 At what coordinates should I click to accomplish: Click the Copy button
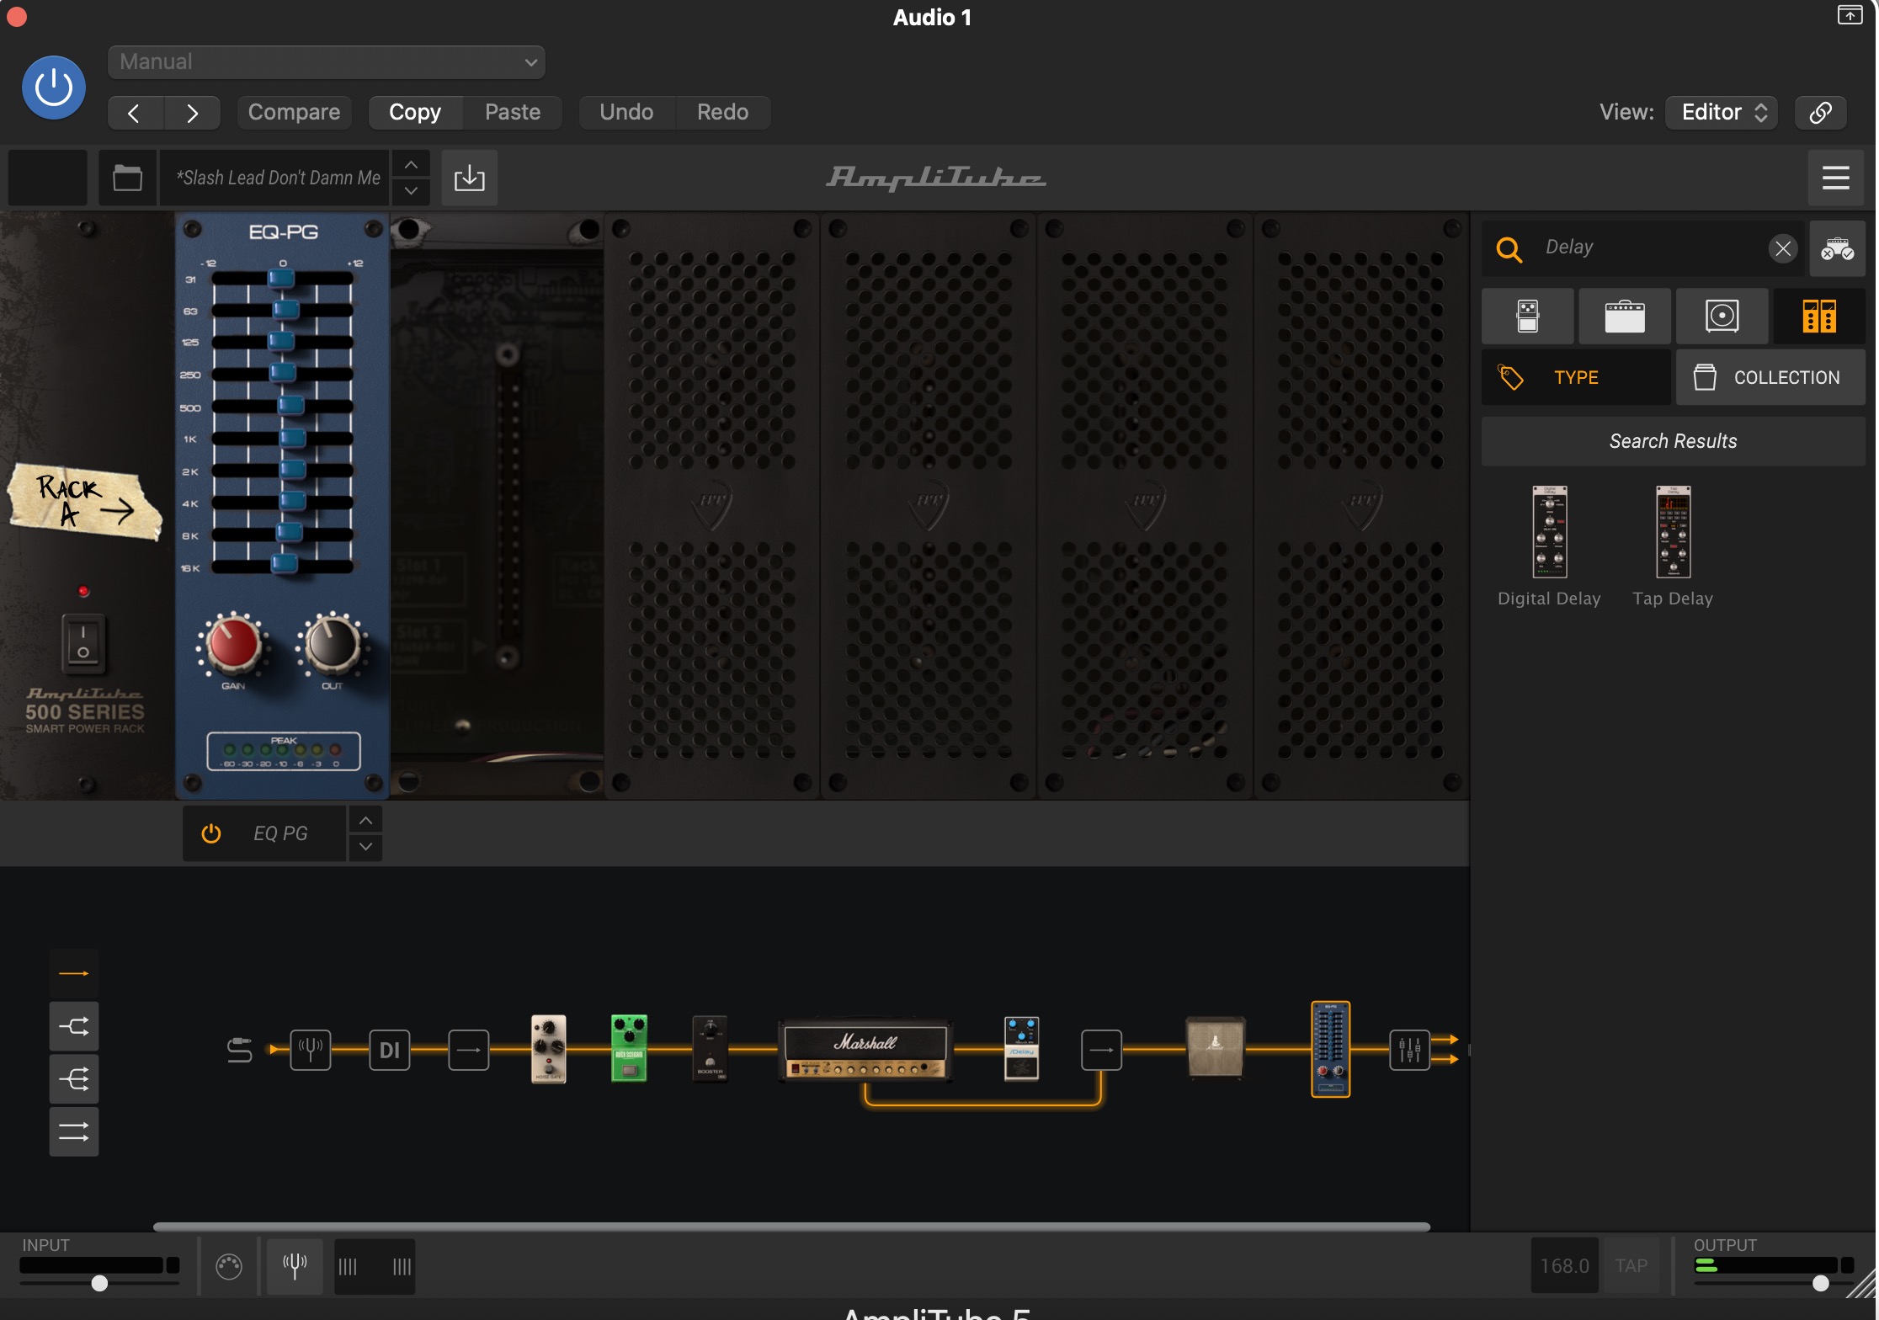415,113
